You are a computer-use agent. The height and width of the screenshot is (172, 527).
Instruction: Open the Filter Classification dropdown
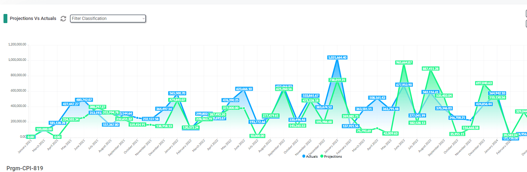tap(108, 19)
